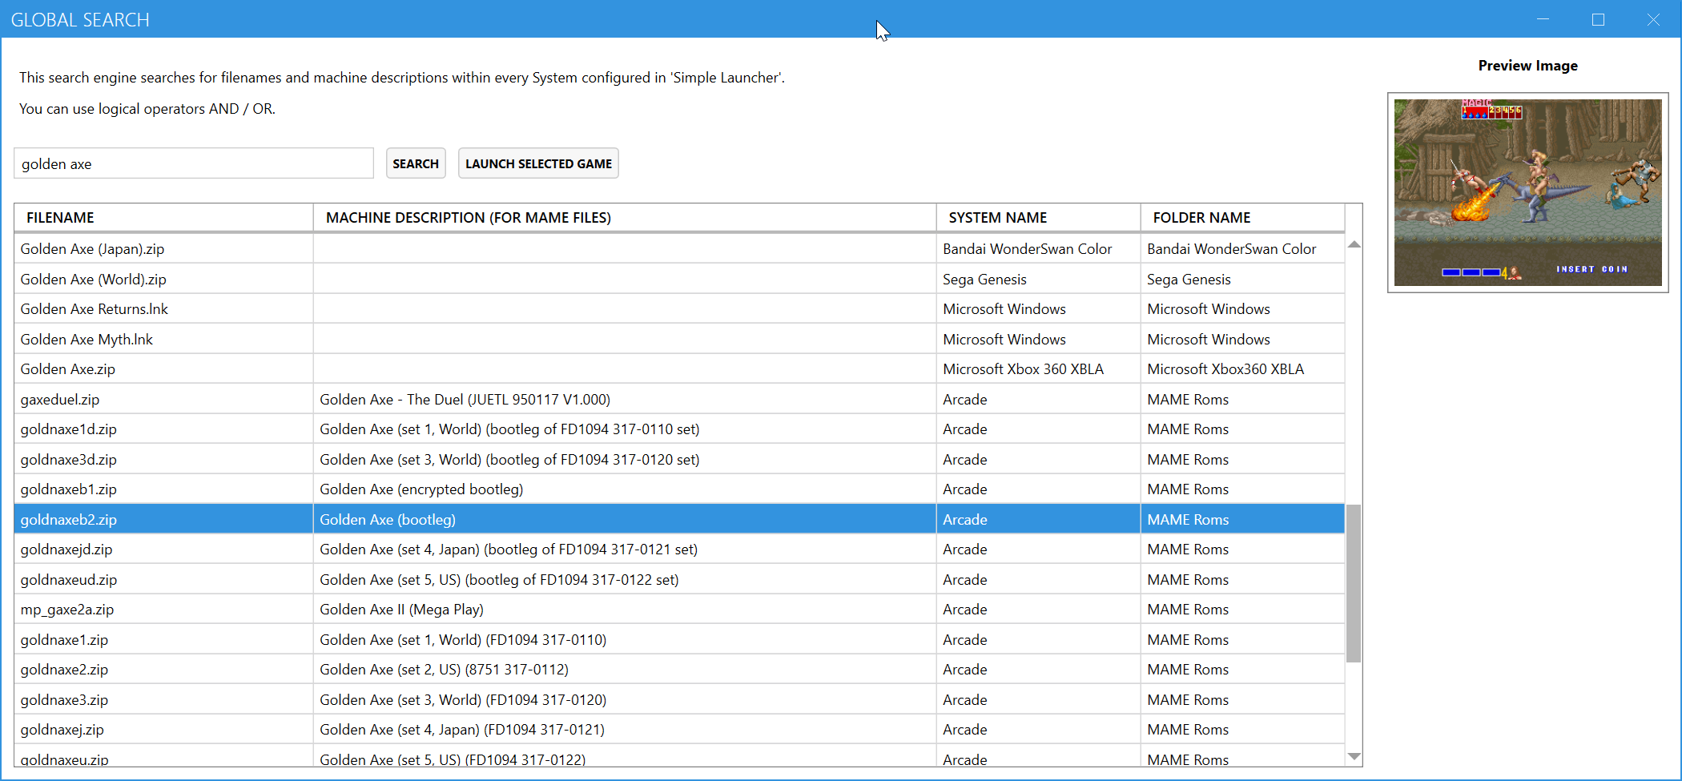Click the highlighted goldnaxeb2.zip filename
Image resolution: width=1682 pixels, height=781 pixels.
(69, 520)
